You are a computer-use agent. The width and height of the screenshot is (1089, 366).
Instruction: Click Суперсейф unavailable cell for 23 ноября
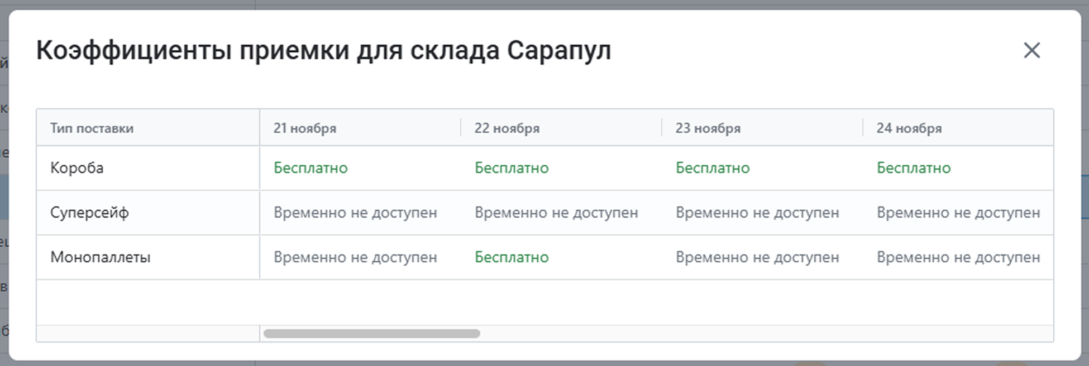[x=757, y=213]
